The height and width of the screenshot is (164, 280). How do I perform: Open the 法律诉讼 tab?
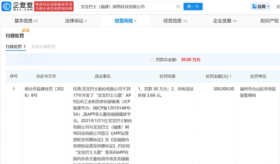click(76, 21)
